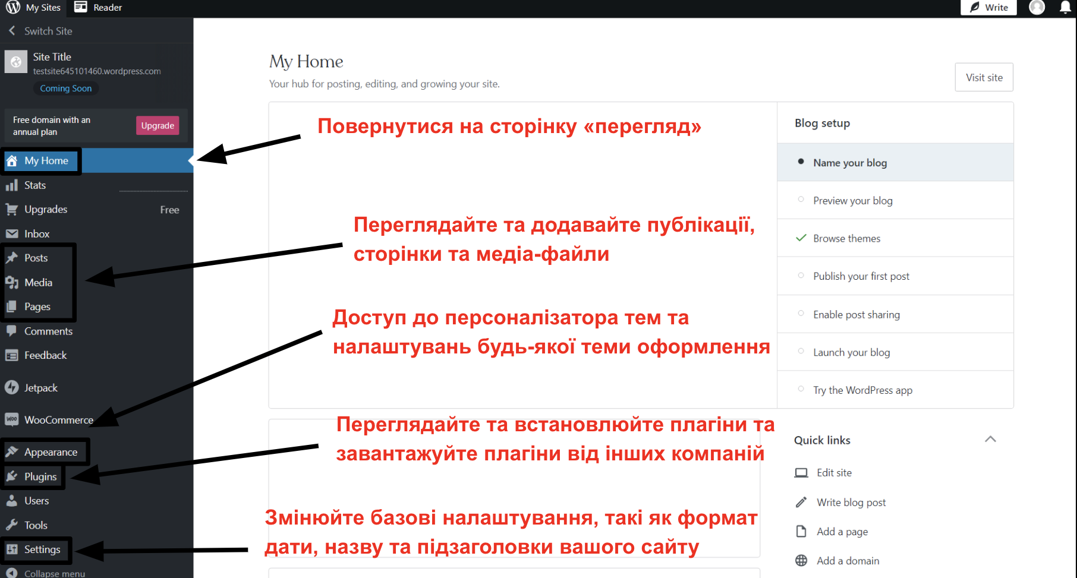Select the Comments sidebar item
This screenshot has width=1077, height=578.
[48, 331]
